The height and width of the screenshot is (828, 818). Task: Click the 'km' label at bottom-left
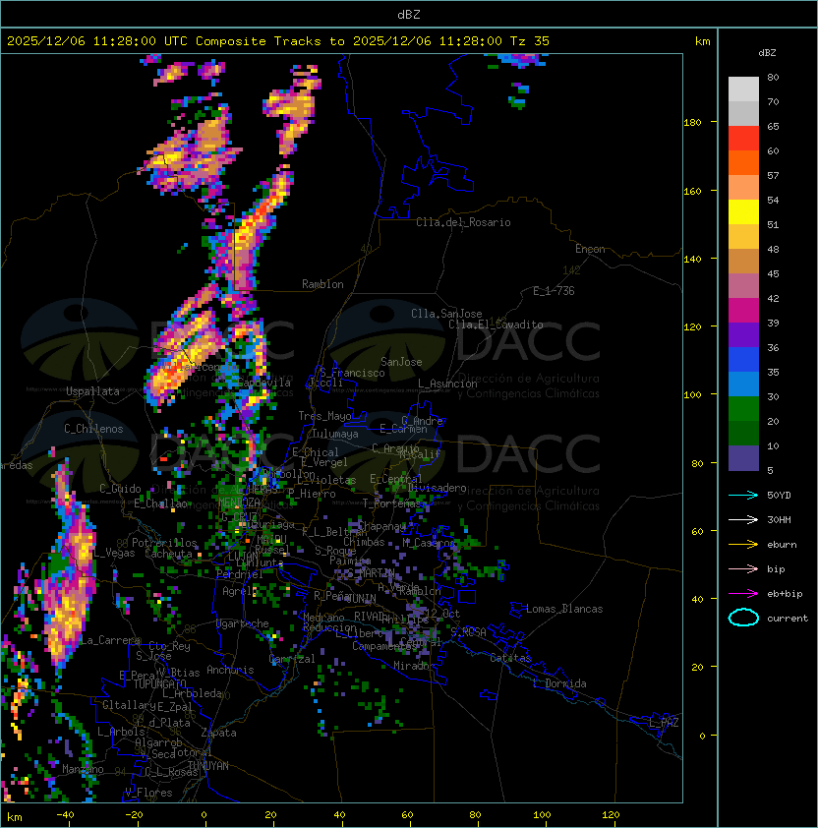click(15, 817)
